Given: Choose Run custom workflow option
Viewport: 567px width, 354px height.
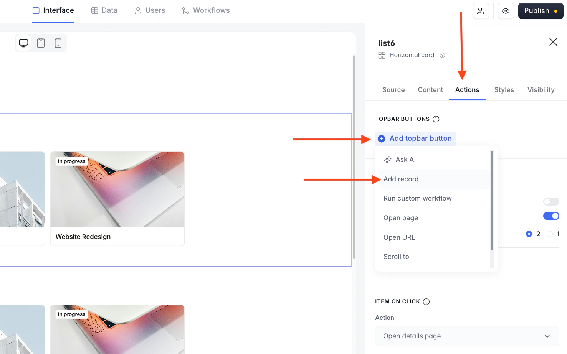Looking at the screenshot, I should point(435,198).
